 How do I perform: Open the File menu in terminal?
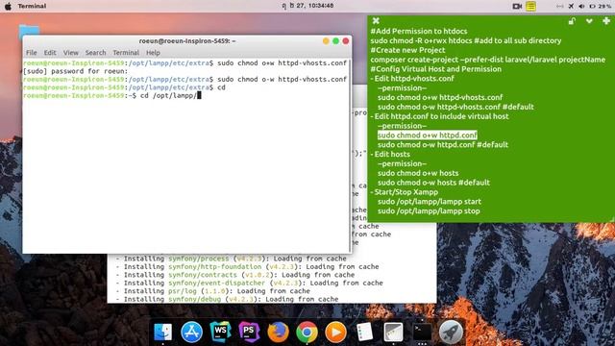click(32, 53)
